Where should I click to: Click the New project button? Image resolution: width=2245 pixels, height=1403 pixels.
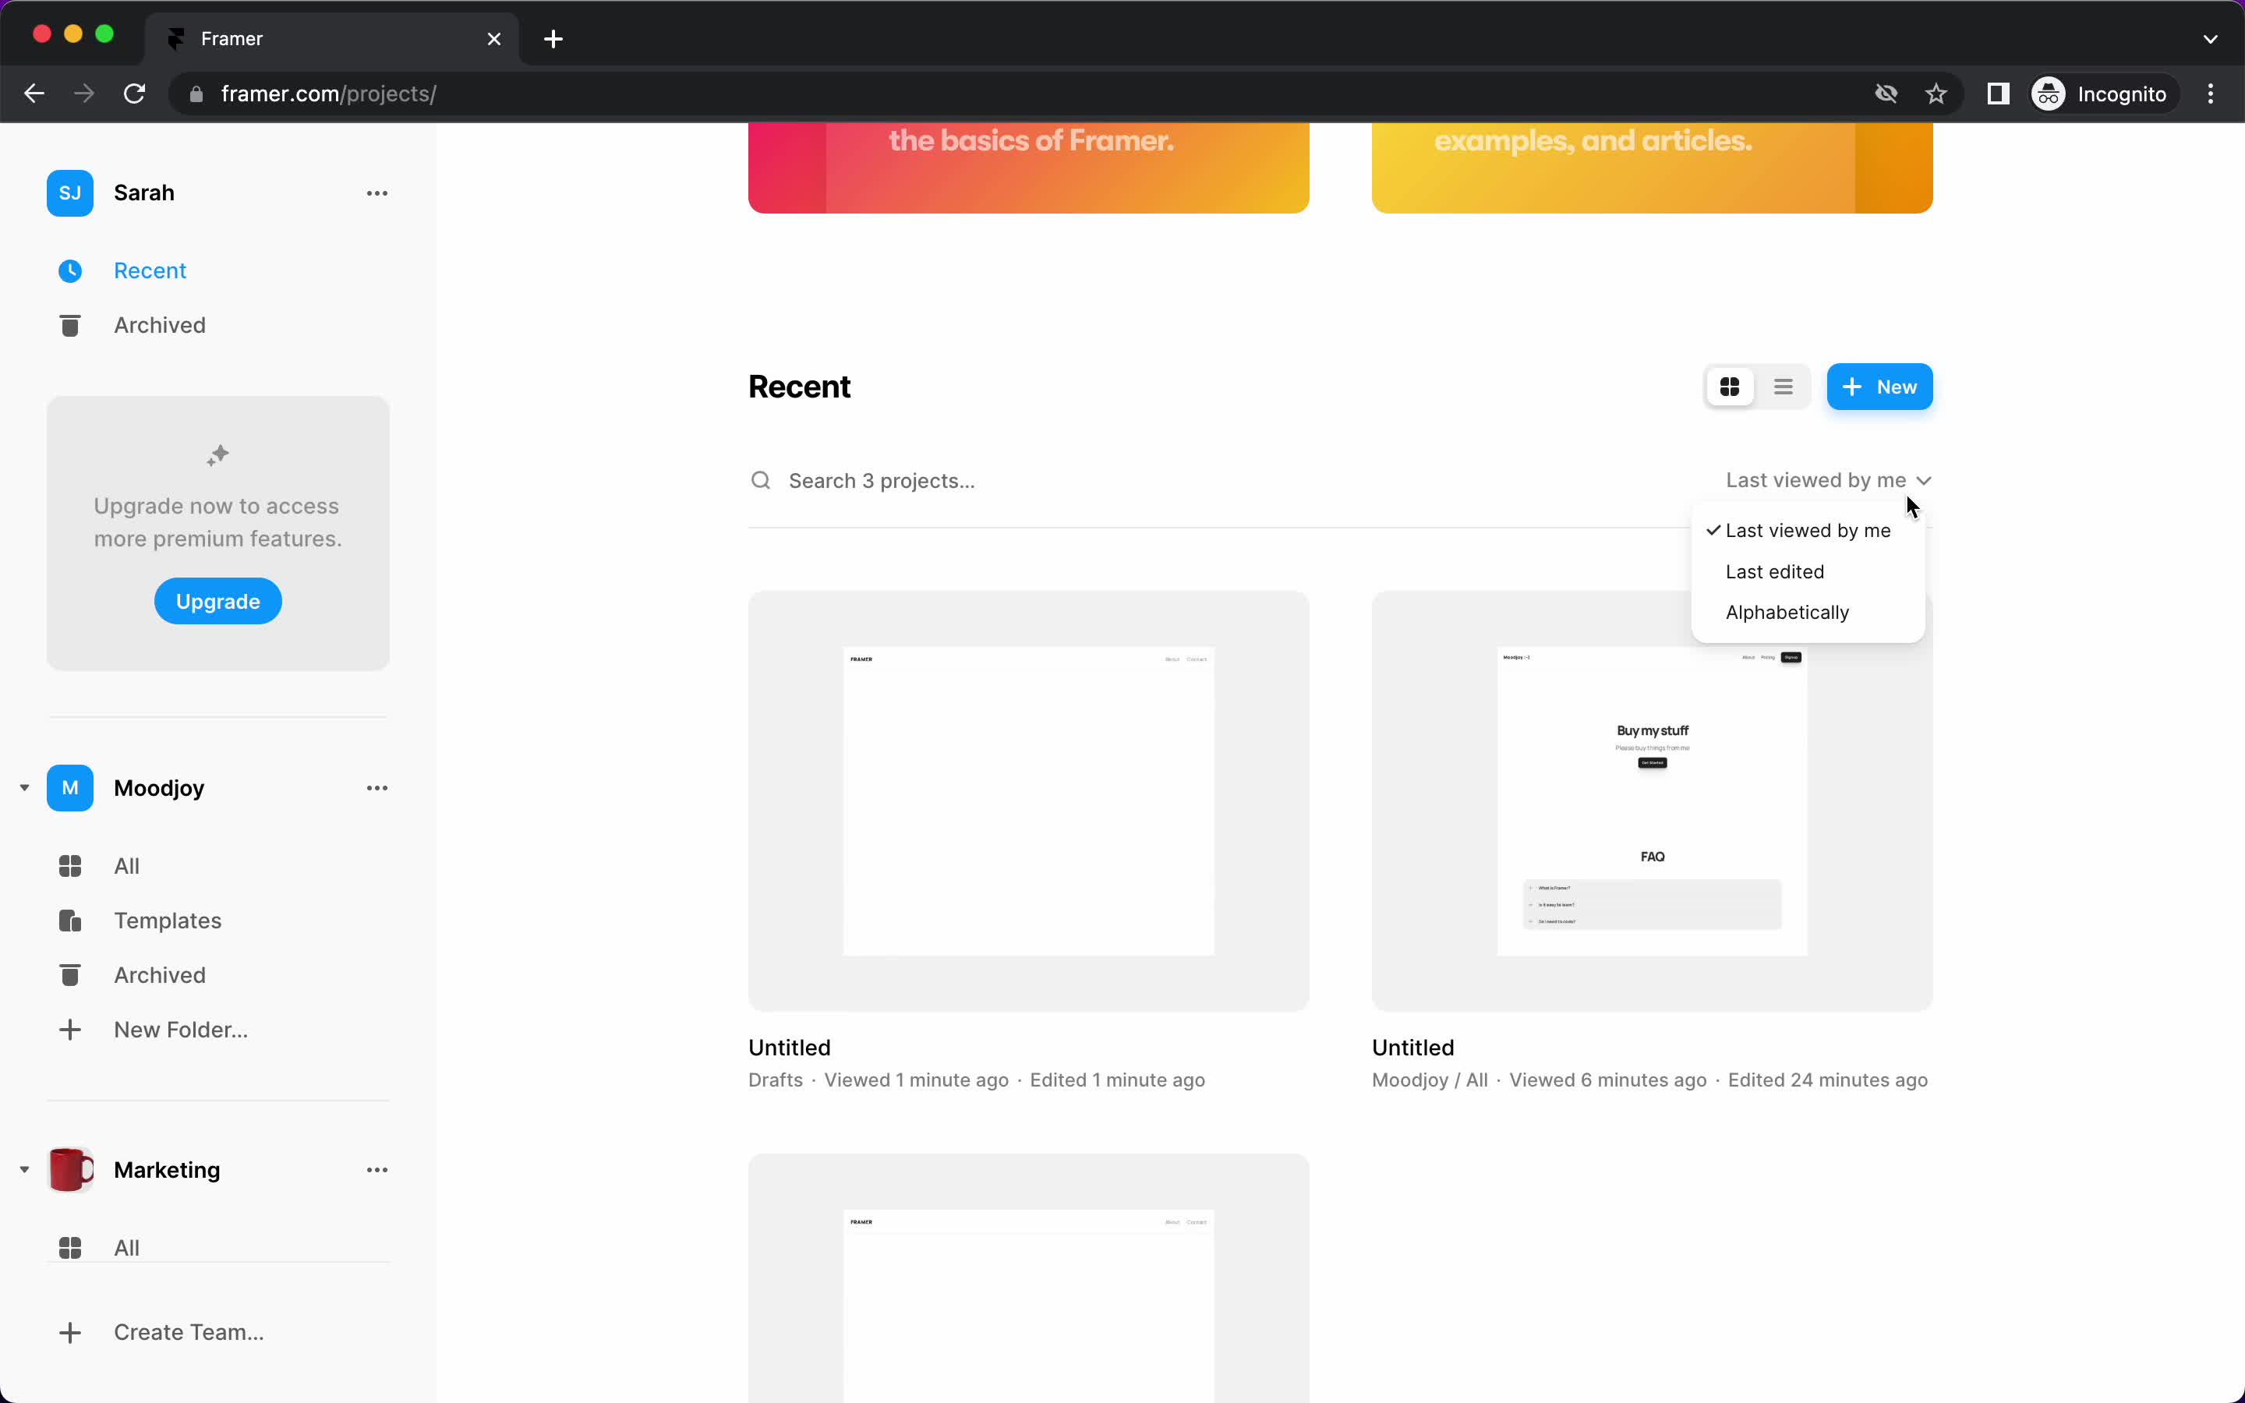[1879, 387]
